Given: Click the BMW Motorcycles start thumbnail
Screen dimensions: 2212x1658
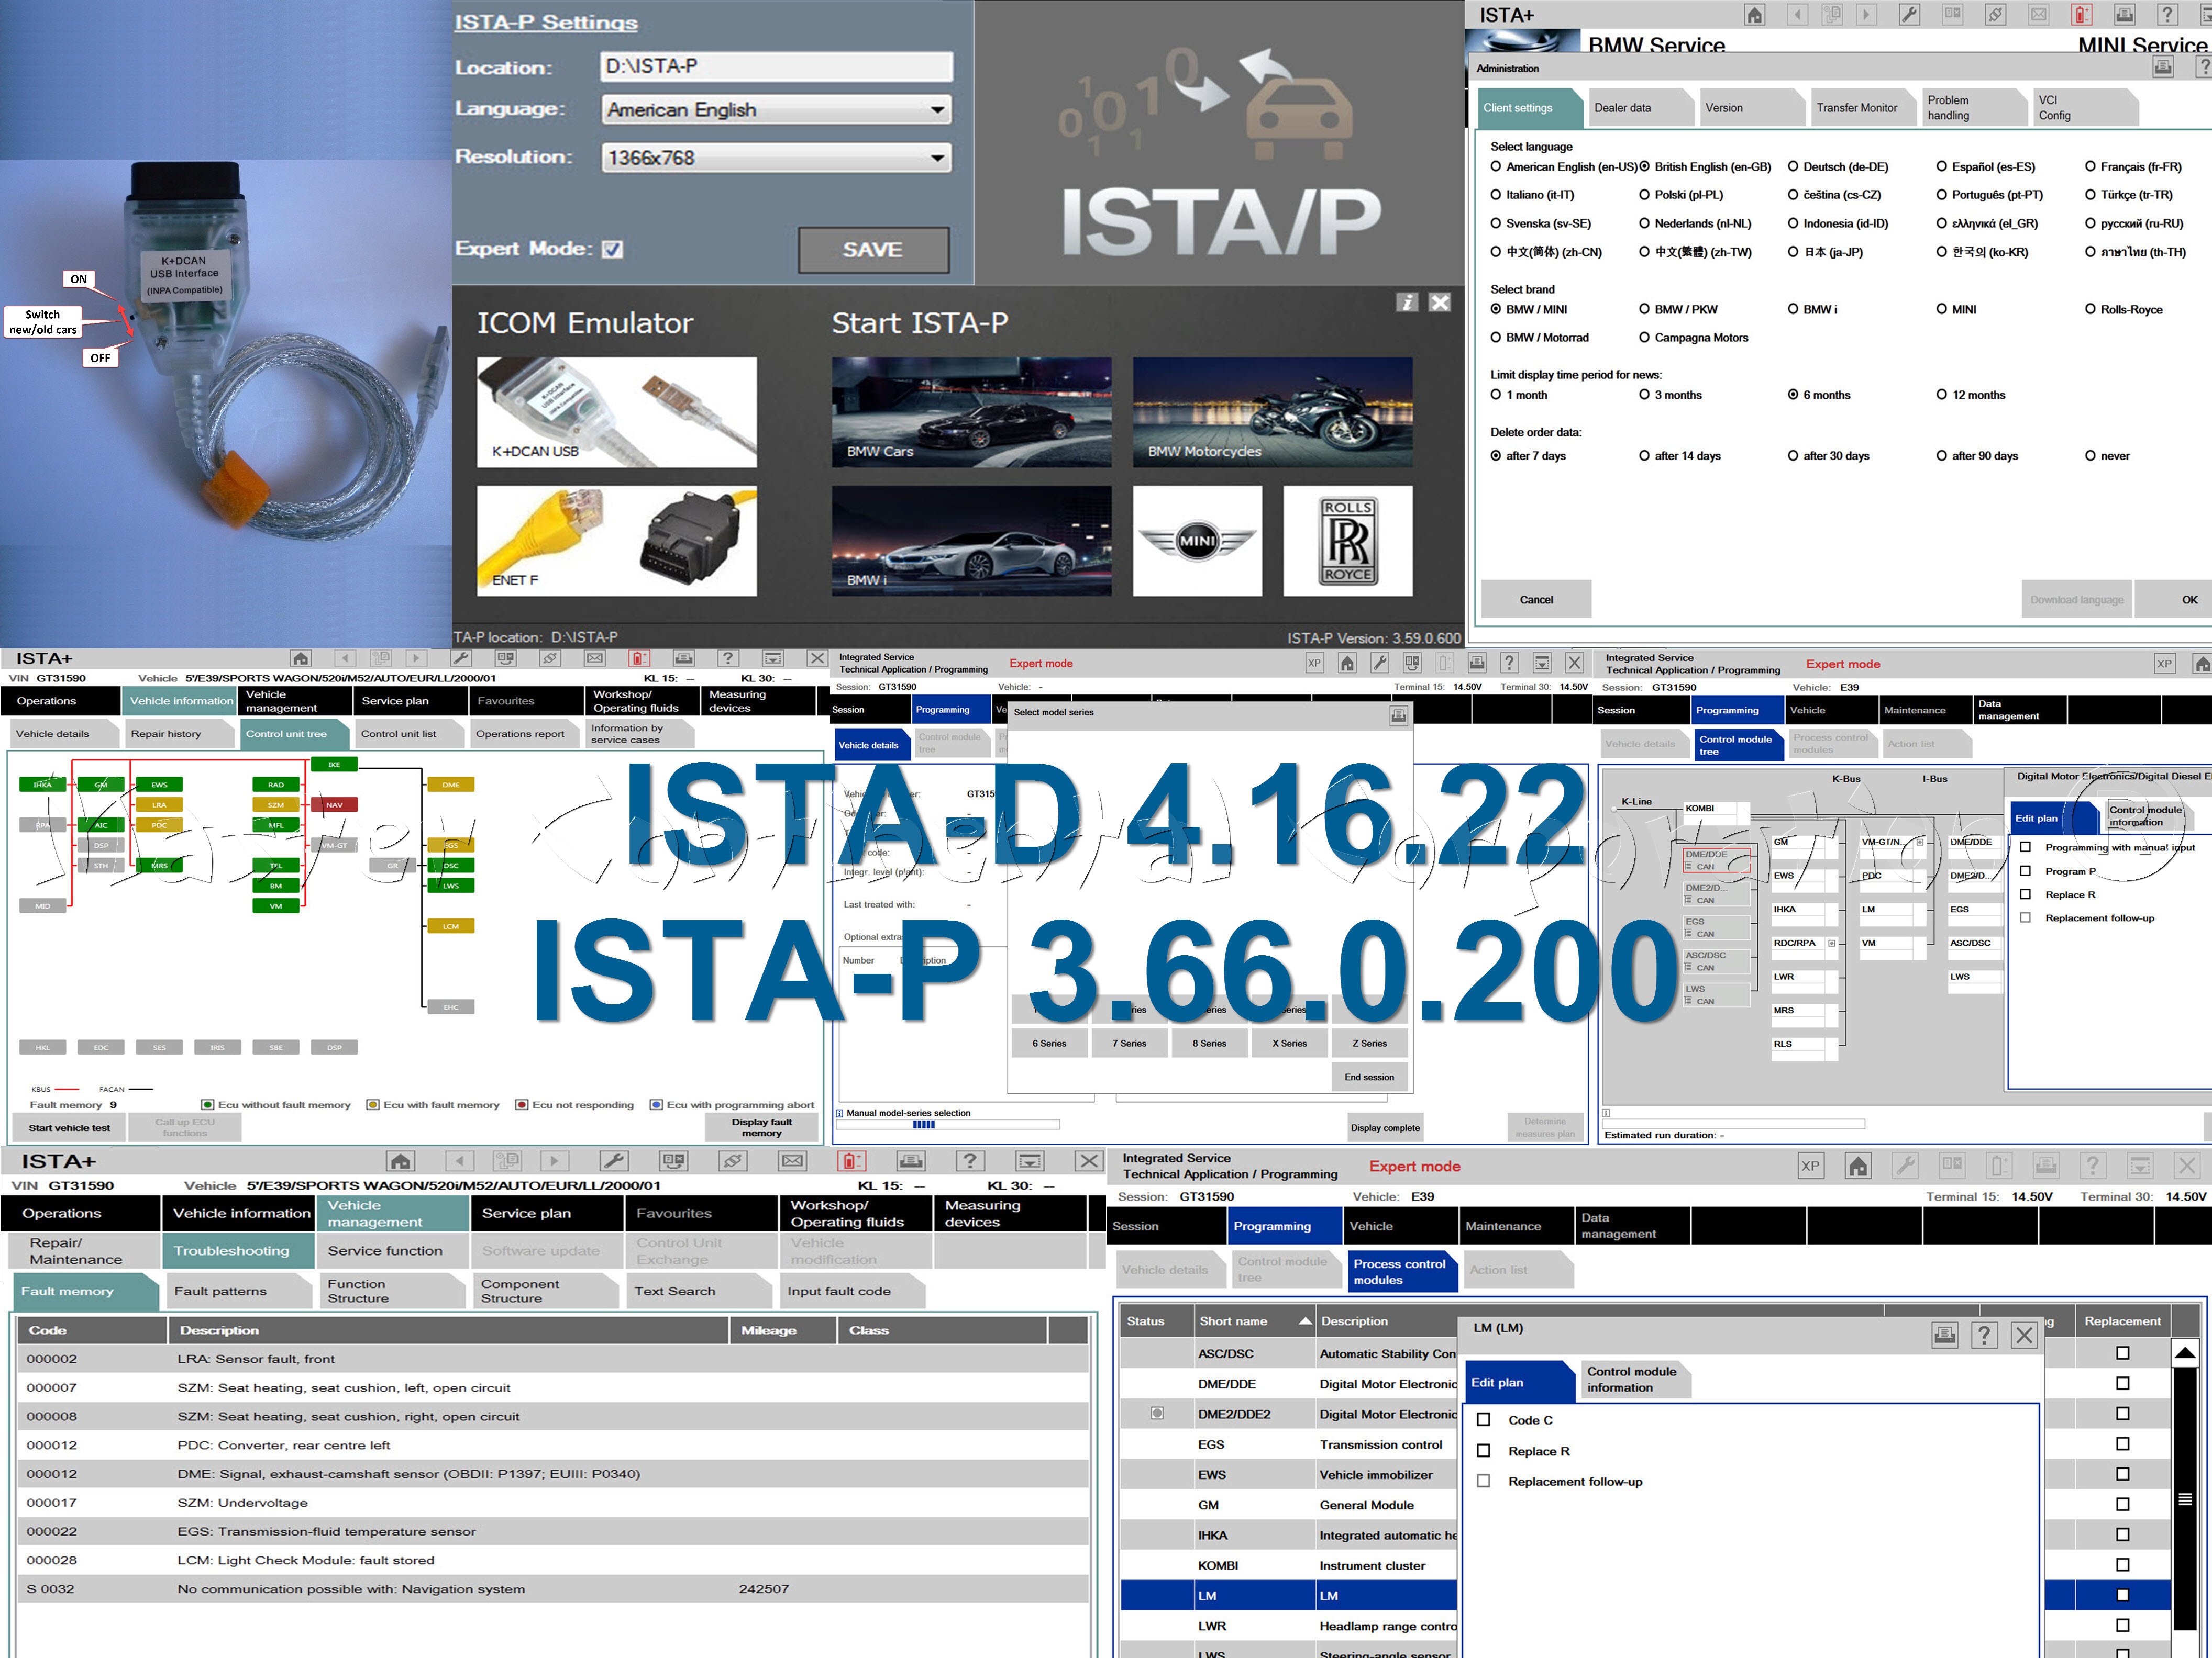Looking at the screenshot, I should [x=1273, y=412].
